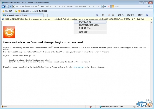154x109 pixels.
Task: Click the command bar overflow chevron
Action: pos(152,14)
